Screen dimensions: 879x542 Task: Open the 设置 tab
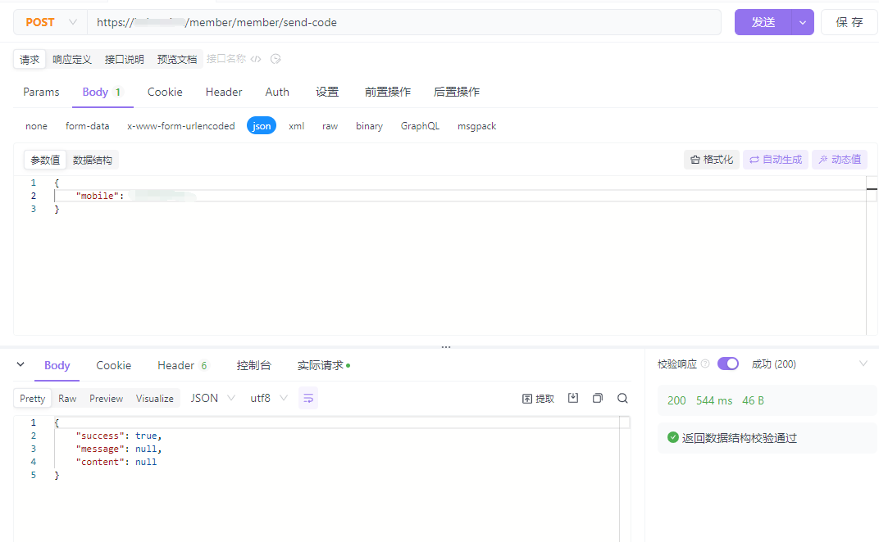point(327,92)
